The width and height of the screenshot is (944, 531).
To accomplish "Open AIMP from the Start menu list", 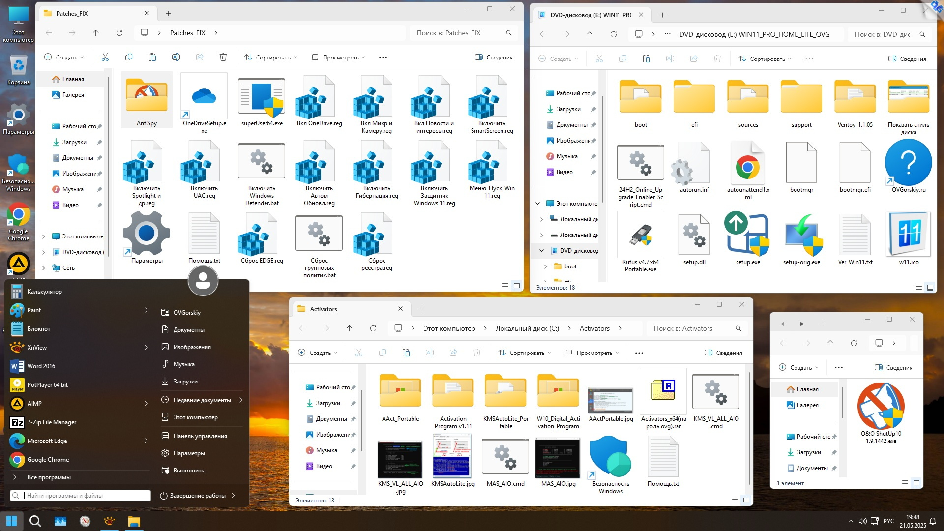I will [x=34, y=404].
